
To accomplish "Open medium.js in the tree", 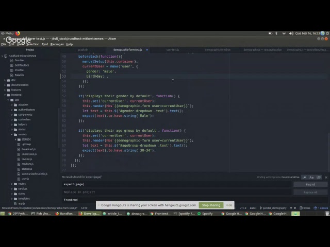I will (27, 164).
